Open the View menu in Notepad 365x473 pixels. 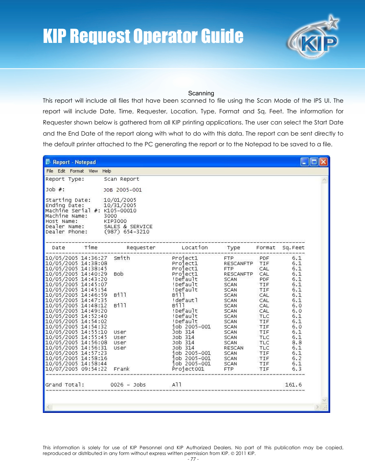point(93,171)
